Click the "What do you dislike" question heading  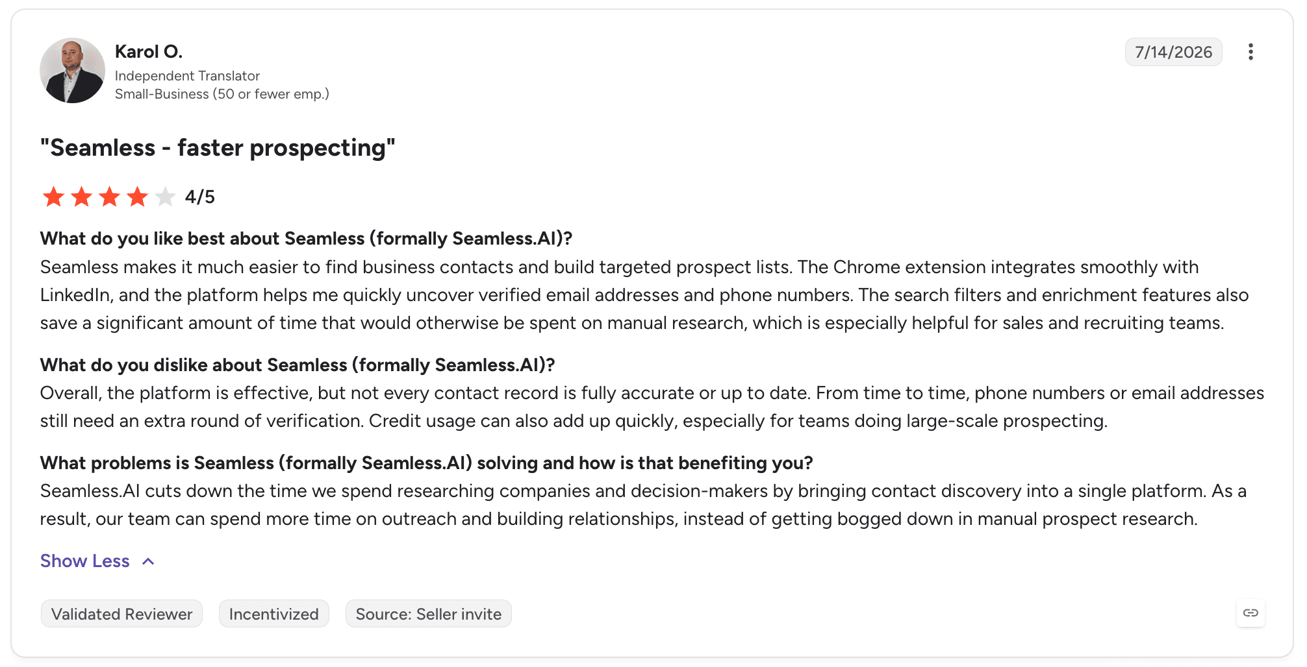(x=298, y=365)
